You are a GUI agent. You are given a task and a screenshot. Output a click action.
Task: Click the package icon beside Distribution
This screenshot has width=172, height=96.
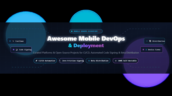(x=150, y=41)
